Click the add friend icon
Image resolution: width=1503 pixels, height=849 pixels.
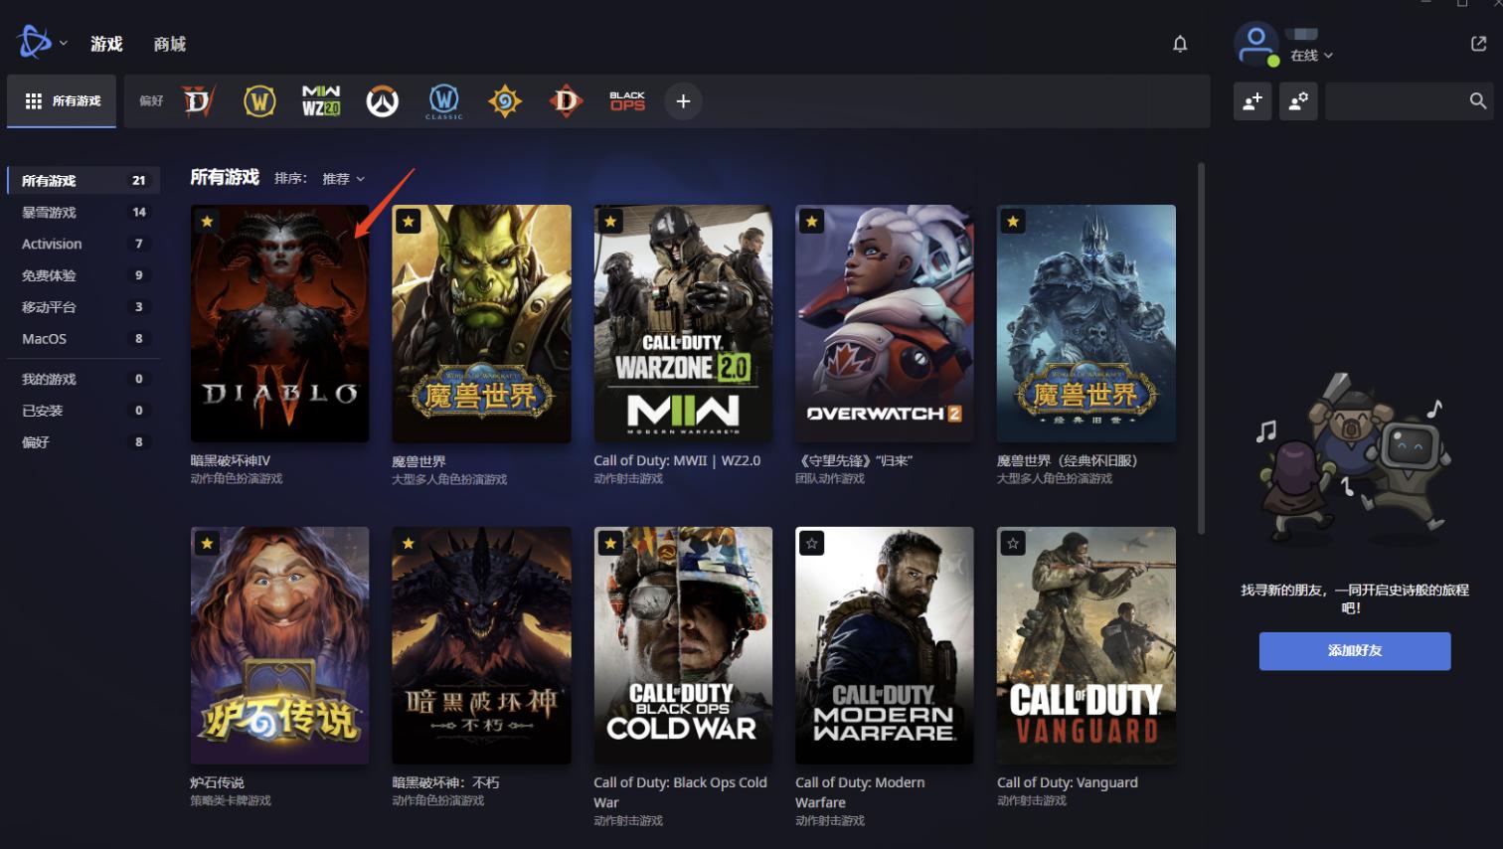coord(1252,101)
